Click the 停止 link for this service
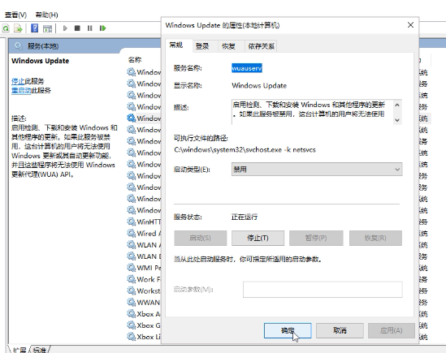 tap(18, 81)
